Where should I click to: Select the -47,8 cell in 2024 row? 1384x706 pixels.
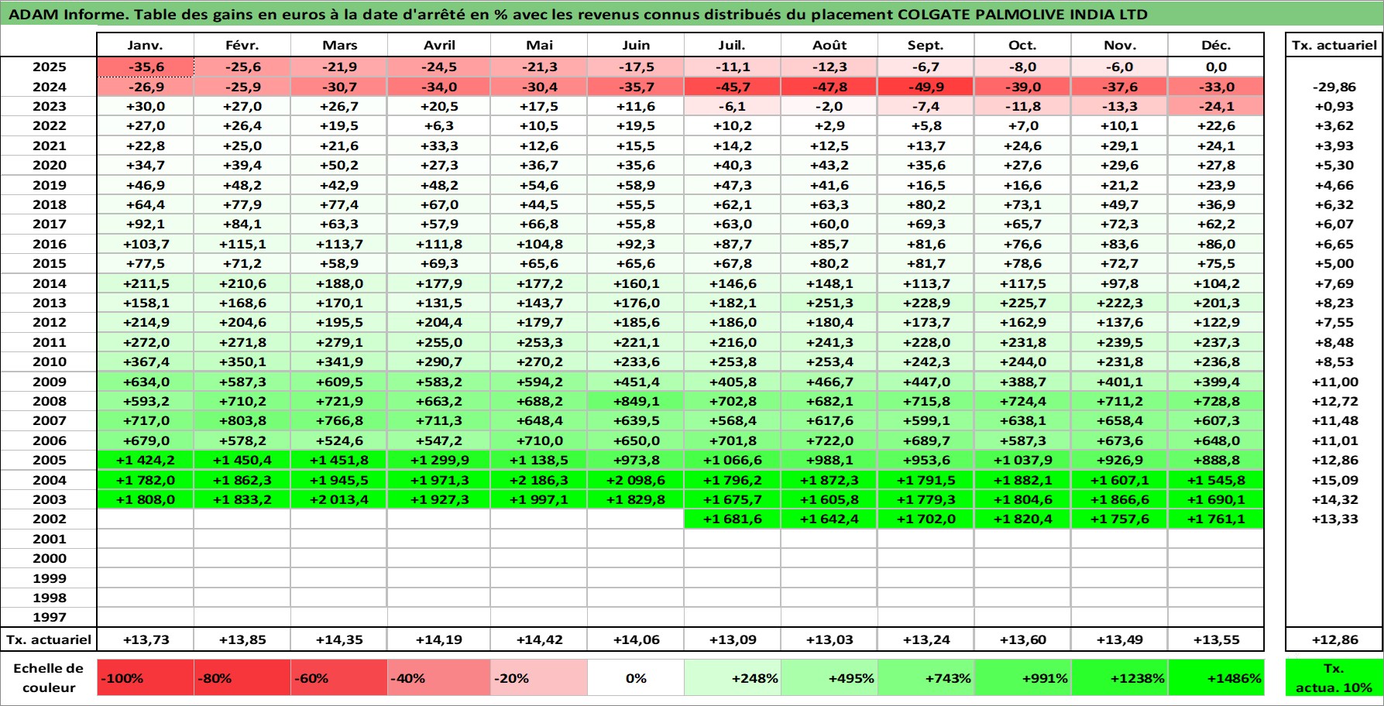(x=829, y=87)
